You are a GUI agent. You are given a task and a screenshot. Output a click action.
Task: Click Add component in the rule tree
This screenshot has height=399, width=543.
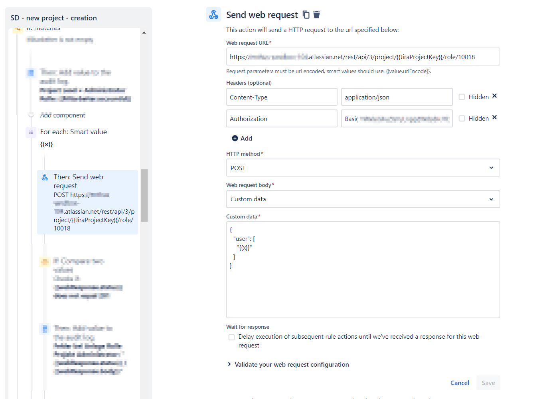coord(63,115)
